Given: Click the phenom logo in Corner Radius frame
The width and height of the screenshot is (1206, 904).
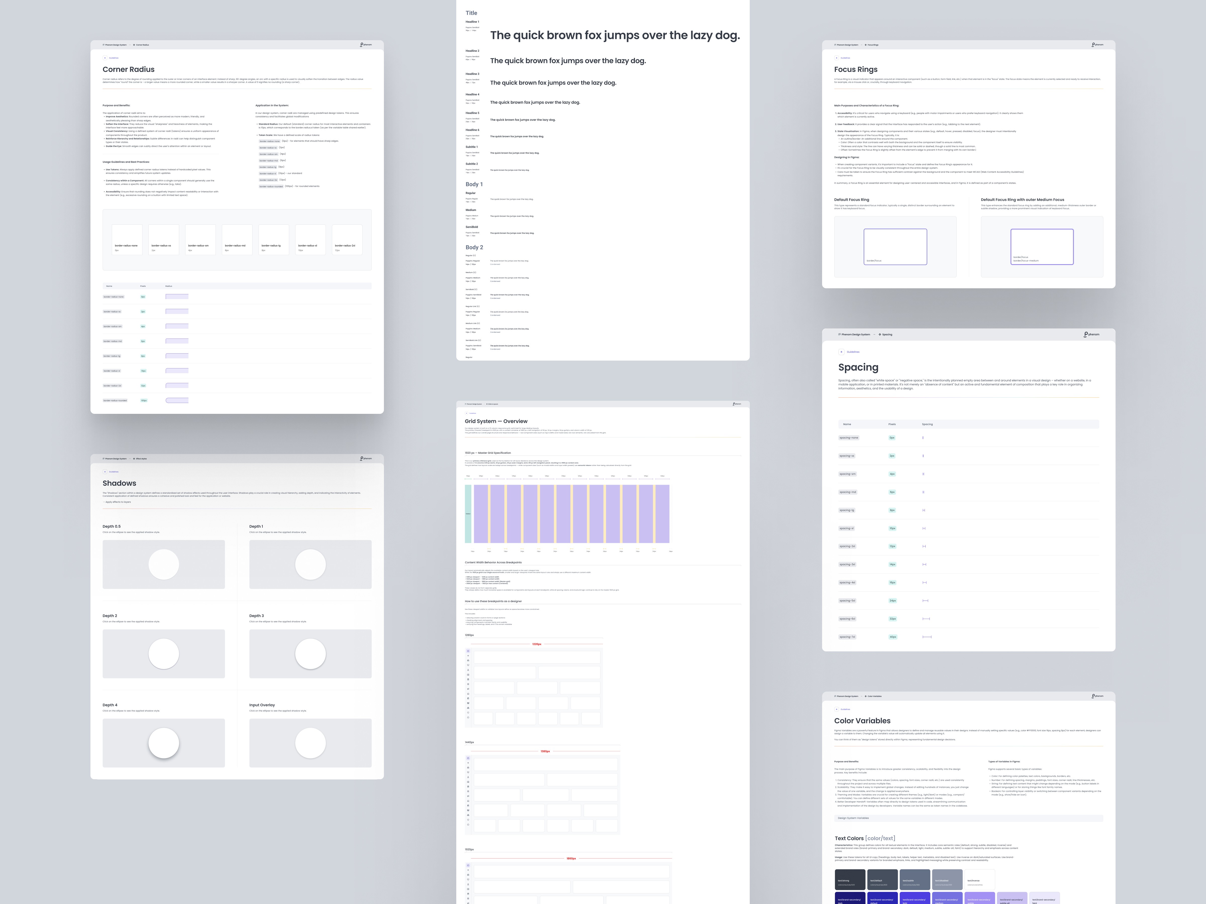Looking at the screenshot, I should point(366,45).
